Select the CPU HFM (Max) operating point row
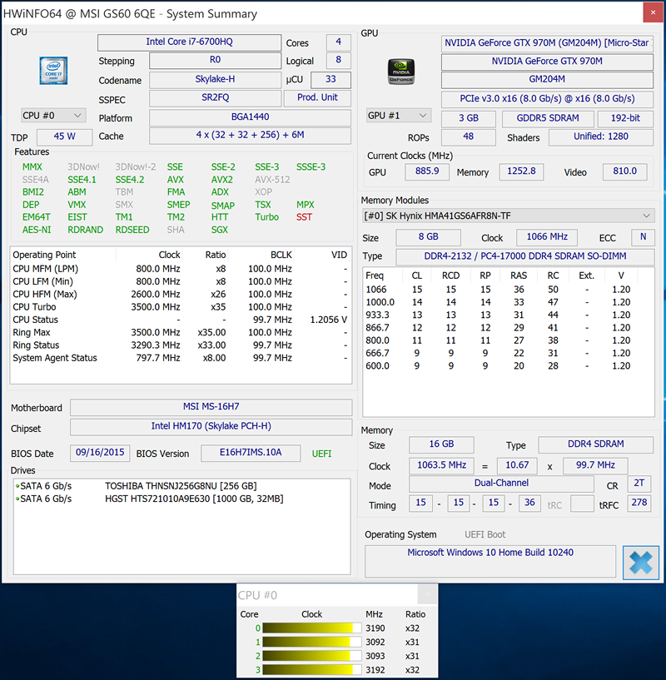This screenshot has height=680, width=666. coord(180,294)
